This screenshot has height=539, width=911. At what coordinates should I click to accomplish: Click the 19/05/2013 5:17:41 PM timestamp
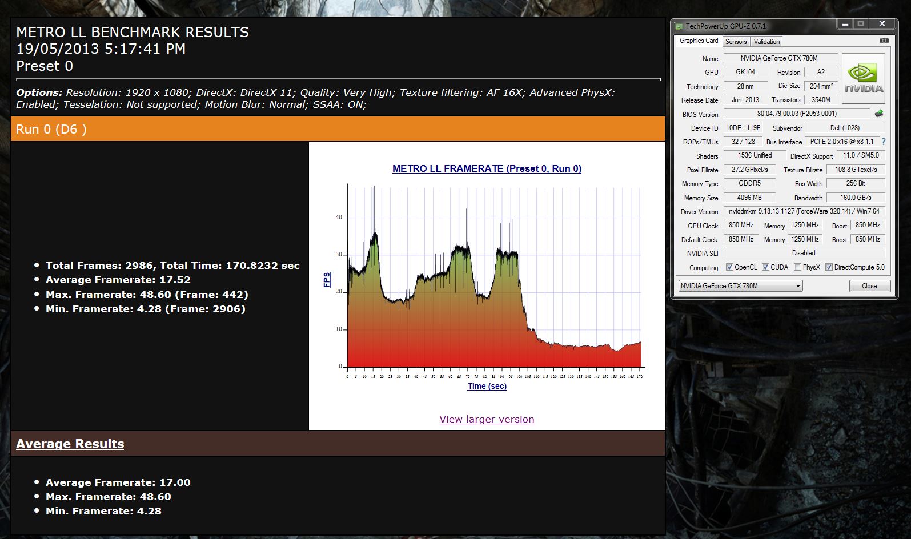coord(101,49)
